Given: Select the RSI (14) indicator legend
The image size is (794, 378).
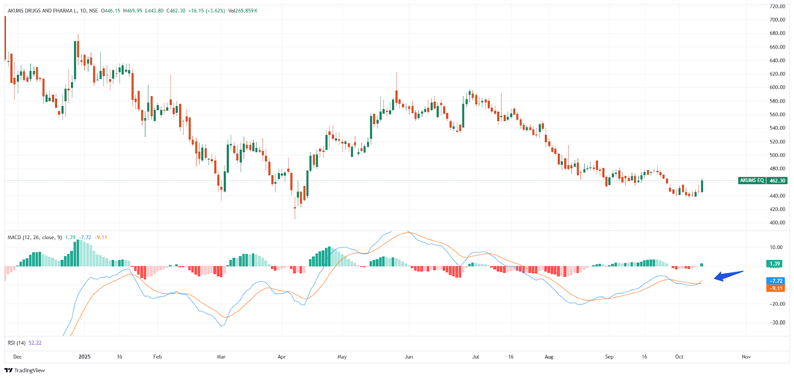Looking at the screenshot, I should (x=16, y=343).
